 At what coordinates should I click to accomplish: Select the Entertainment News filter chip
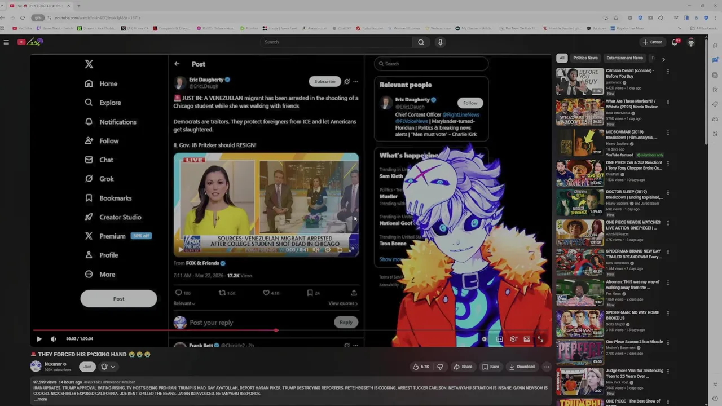tap(624, 58)
